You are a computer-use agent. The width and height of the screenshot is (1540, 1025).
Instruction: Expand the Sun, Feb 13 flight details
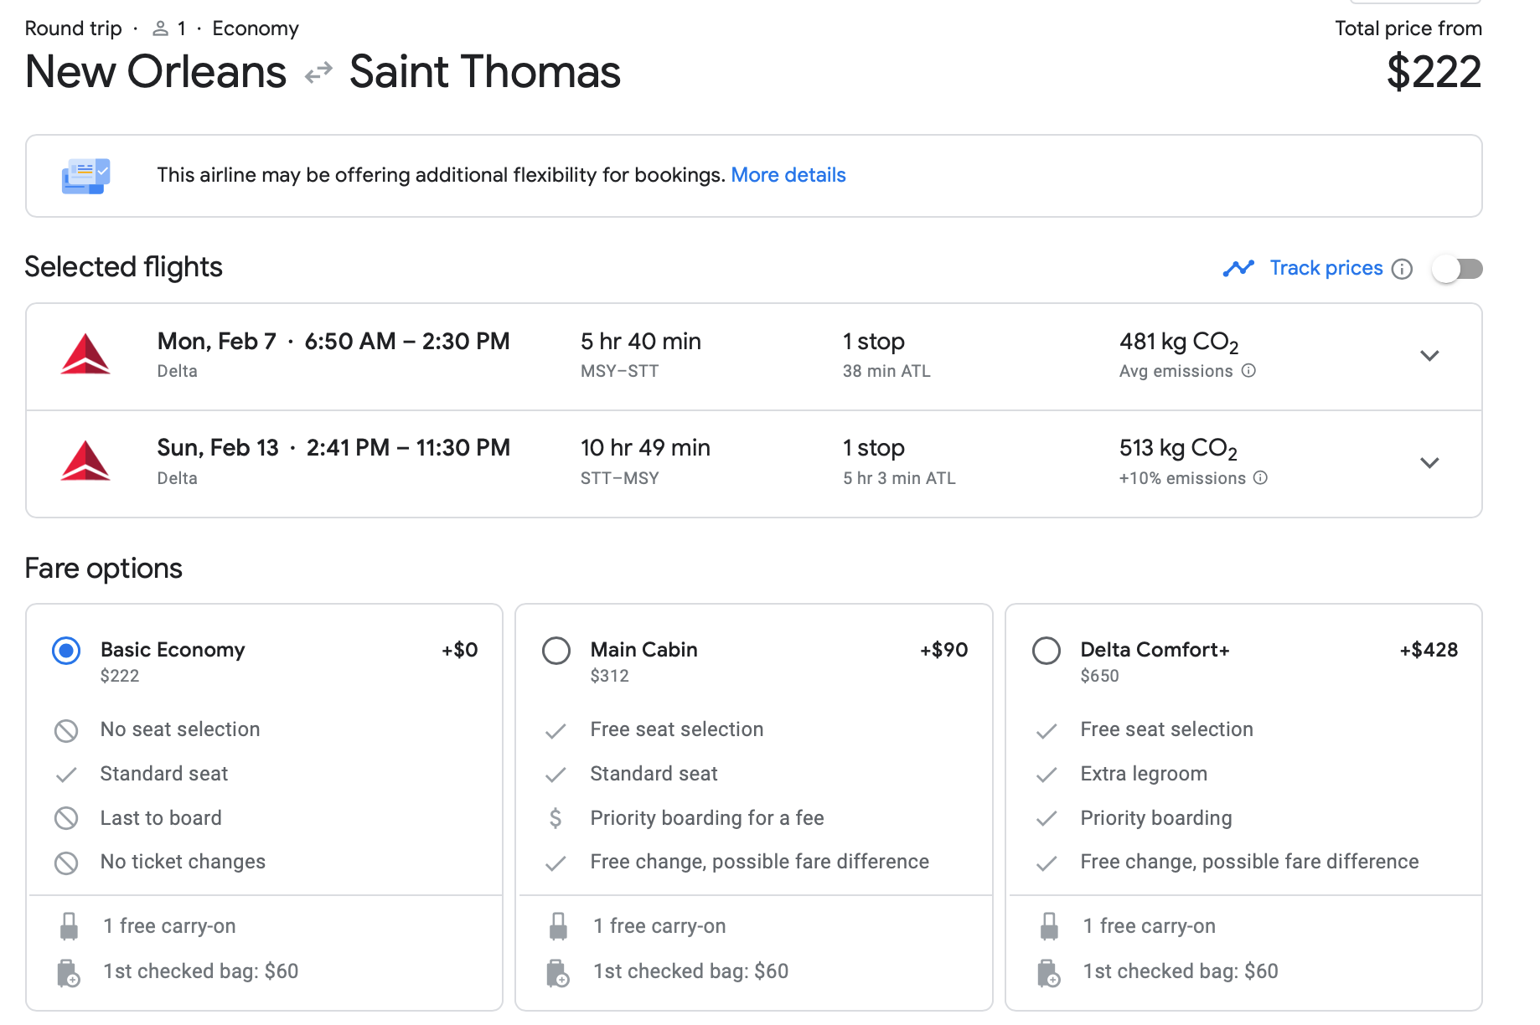(1429, 462)
